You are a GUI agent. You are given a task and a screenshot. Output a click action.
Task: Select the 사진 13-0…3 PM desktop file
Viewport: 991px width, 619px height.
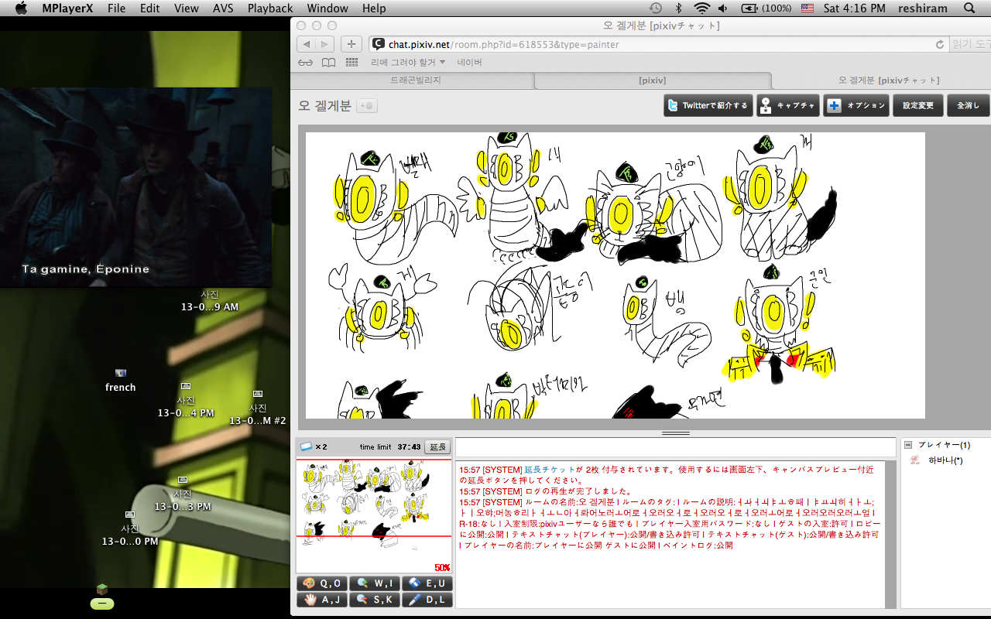[183, 494]
